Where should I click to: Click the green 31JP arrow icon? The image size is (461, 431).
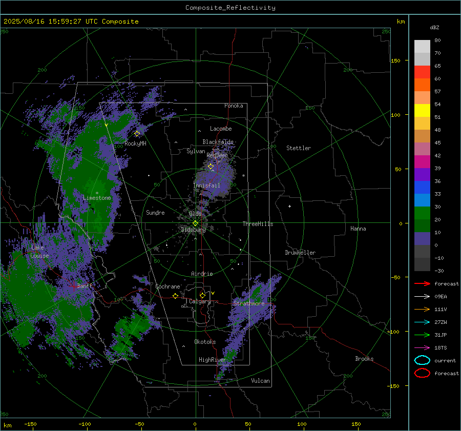422,335
